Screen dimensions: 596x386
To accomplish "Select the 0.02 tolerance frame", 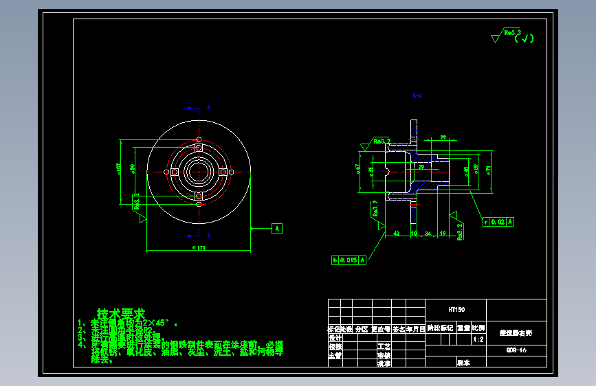I will tap(498, 222).
